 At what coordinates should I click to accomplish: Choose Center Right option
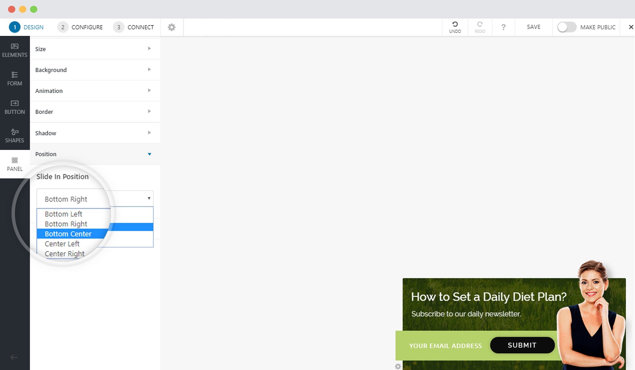pyautogui.click(x=64, y=254)
